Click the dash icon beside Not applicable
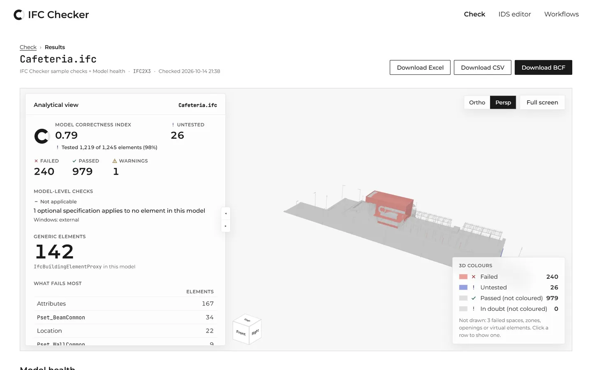Viewport: 592px width, 370px height. click(36, 201)
